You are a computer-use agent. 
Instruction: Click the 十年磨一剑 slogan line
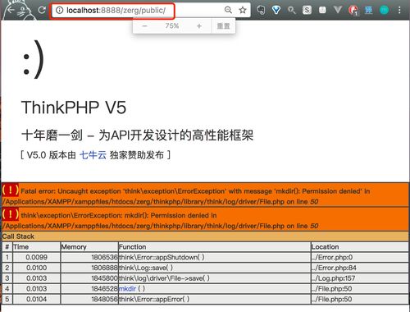[x=138, y=135]
